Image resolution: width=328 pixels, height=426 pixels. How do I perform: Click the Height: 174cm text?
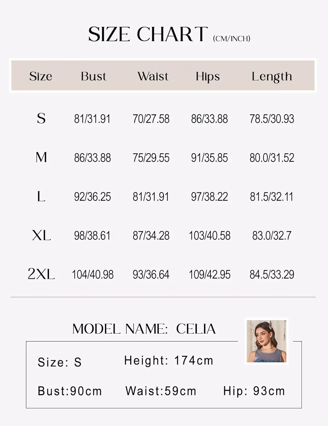pyautogui.click(x=169, y=361)
